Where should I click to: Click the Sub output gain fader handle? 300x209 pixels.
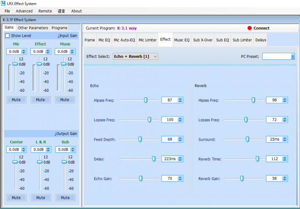click(64, 162)
